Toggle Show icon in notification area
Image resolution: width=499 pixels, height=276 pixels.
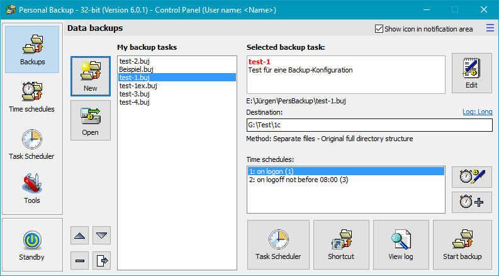pos(379,28)
